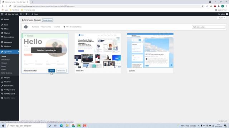Open the Galaxis theme thumbnail
Screen dimensions: 229x128
(x=150, y=50)
